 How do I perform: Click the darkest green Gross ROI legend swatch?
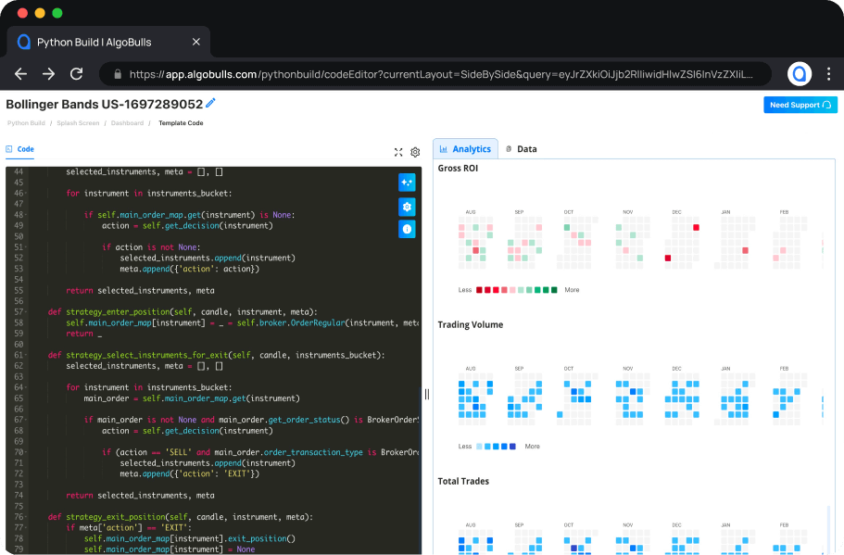pyautogui.click(x=554, y=290)
